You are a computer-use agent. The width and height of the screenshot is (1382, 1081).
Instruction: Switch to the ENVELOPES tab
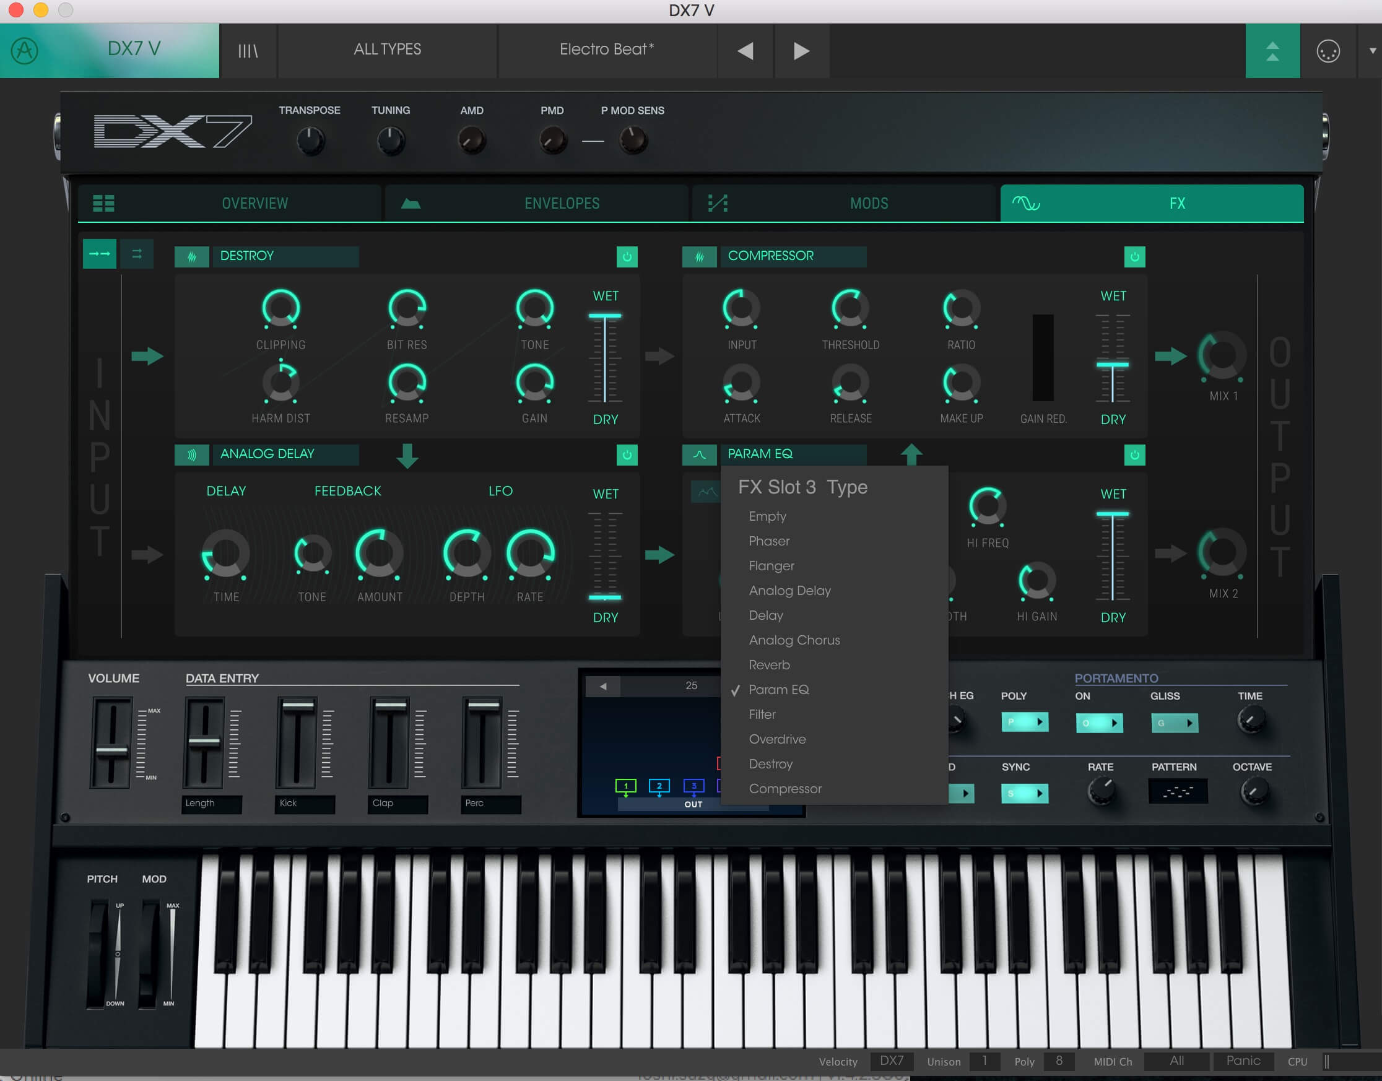(x=537, y=203)
